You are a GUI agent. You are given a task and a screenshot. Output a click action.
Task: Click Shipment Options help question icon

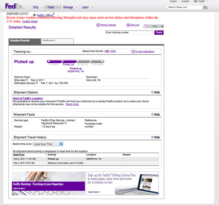[152, 92]
